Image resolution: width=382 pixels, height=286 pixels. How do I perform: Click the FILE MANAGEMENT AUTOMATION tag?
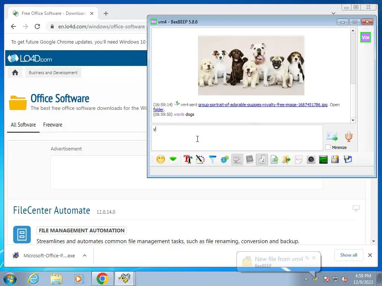click(x=82, y=230)
